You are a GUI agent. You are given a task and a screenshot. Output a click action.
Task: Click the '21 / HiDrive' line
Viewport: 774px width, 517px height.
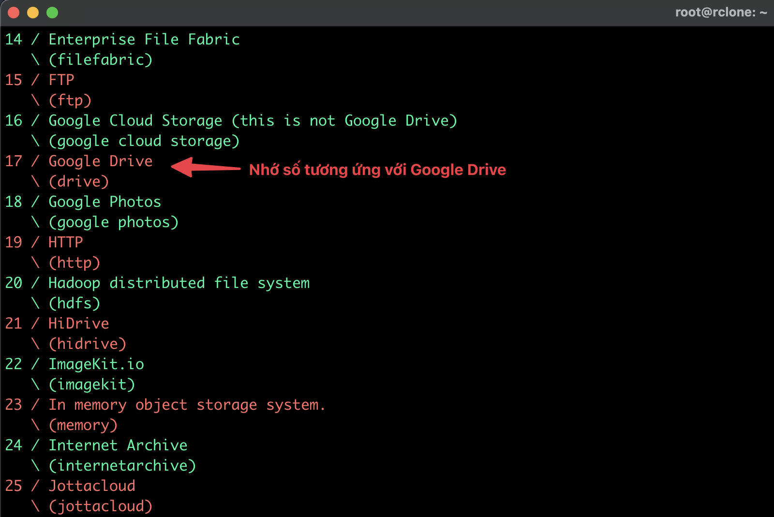pos(57,323)
